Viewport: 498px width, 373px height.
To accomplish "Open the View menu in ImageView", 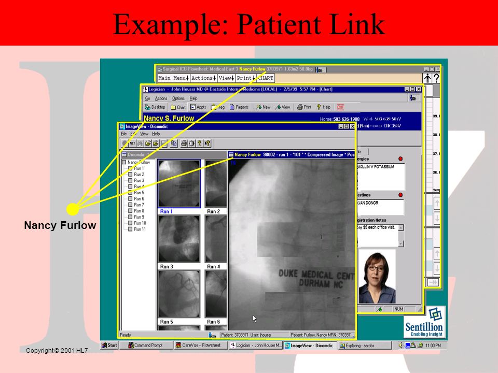I will [144, 134].
